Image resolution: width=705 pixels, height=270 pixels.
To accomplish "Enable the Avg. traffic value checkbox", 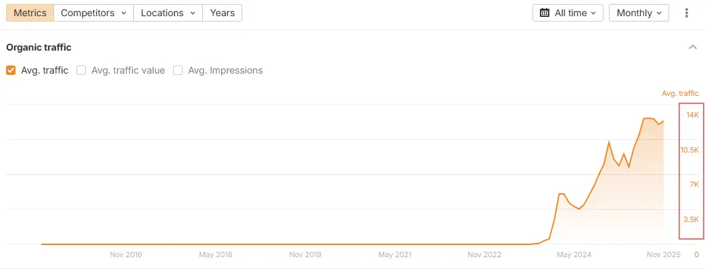I will click(x=81, y=70).
